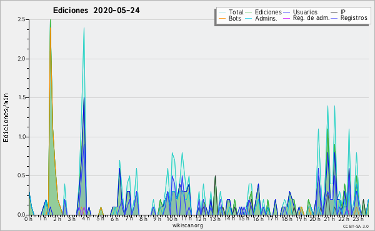Select the 'Total' legend entry
The width and height of the screenshot is (375, 231).
[x=236, y=12]
